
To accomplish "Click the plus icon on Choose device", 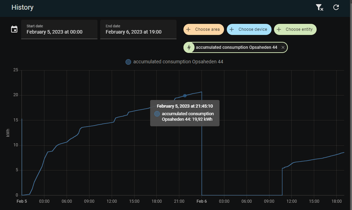I will (x=231, y=29).
